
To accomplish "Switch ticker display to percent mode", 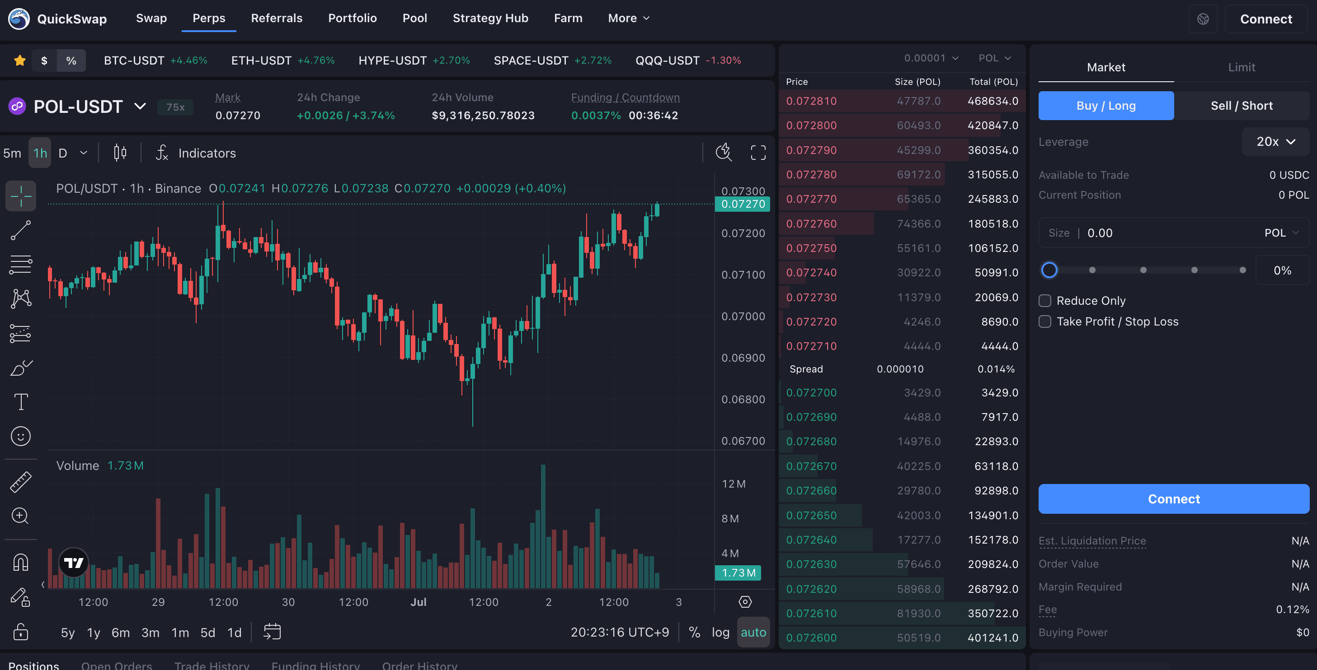I will point(71,61).
